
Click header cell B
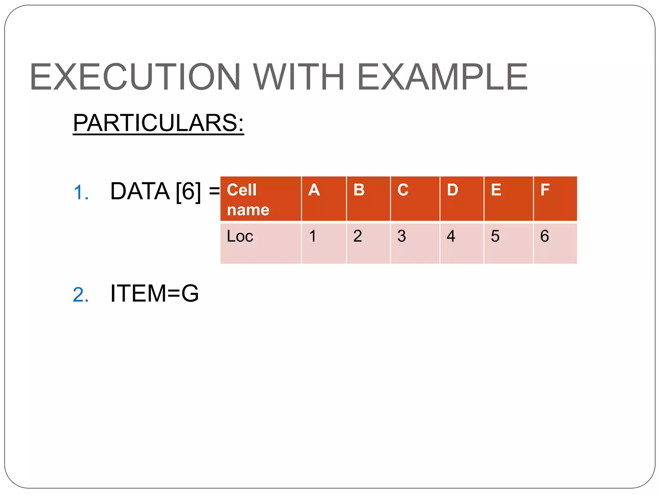coord(368,199)
